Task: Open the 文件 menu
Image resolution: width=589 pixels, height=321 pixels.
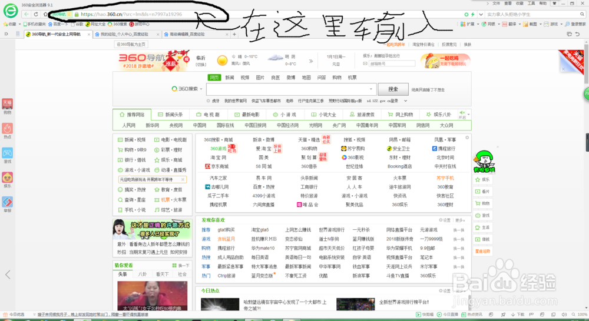Action: click(x=496, y=4)
